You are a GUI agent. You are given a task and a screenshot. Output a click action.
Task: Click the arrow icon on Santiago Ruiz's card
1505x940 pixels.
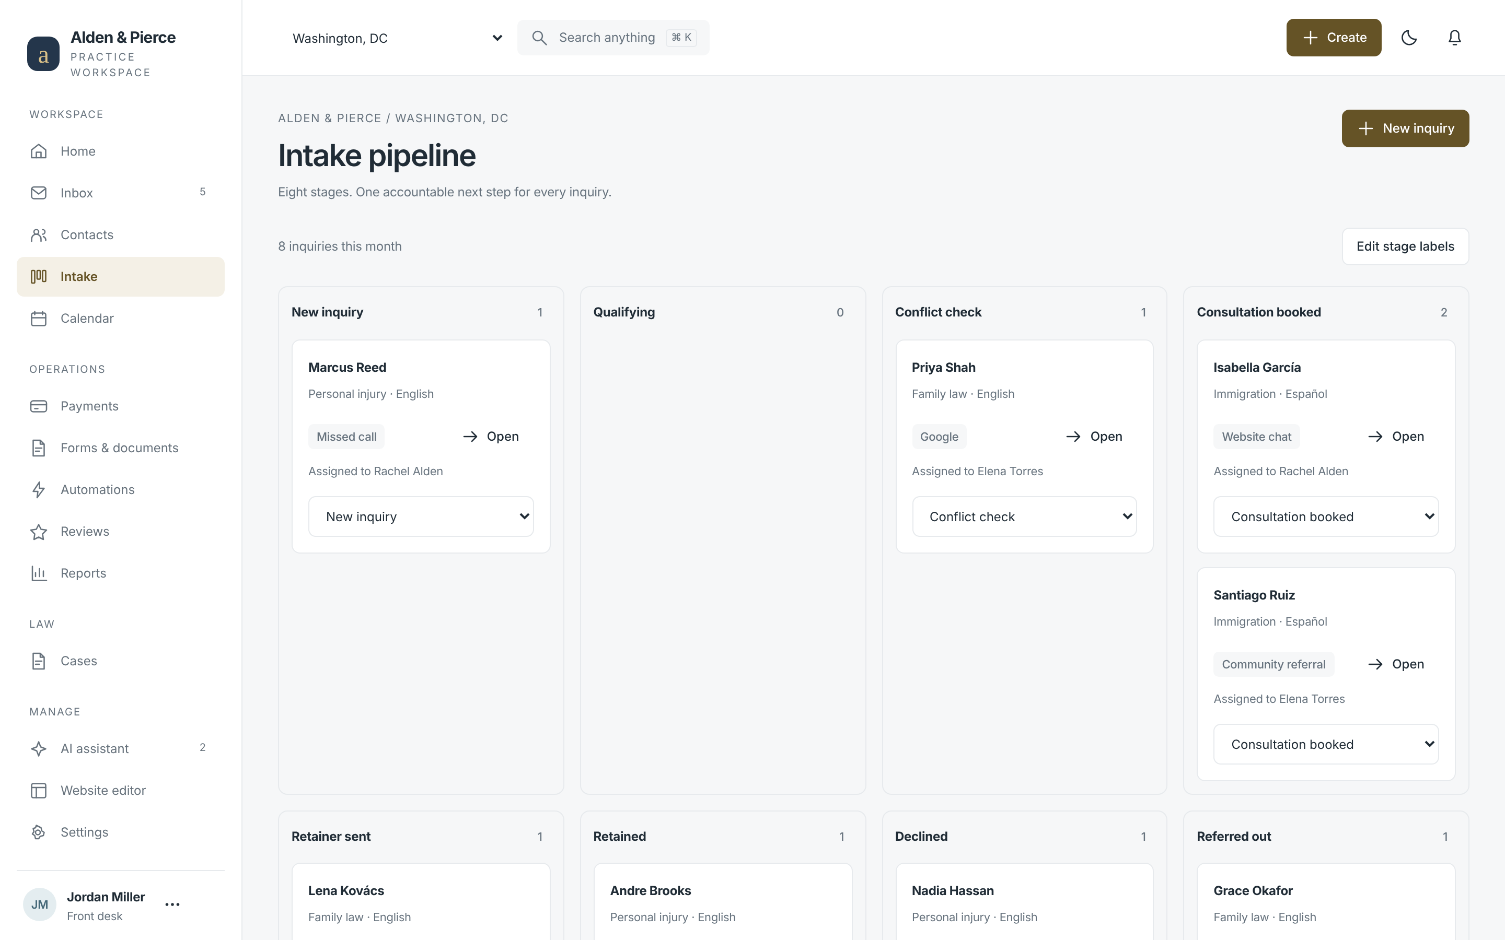pos(1375,664)
